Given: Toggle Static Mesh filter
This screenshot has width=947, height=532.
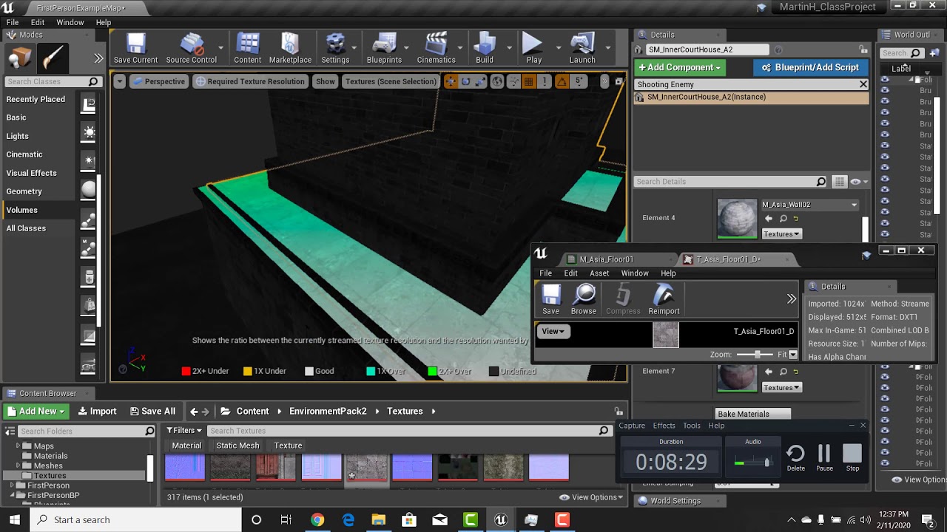Looking at the screenshot, I should click(237, 446).
